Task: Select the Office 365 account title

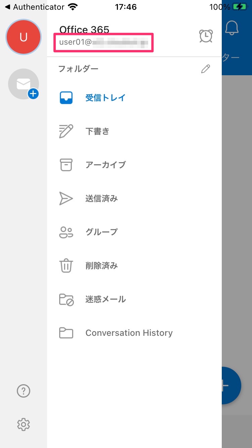Action: pos(84,30)
